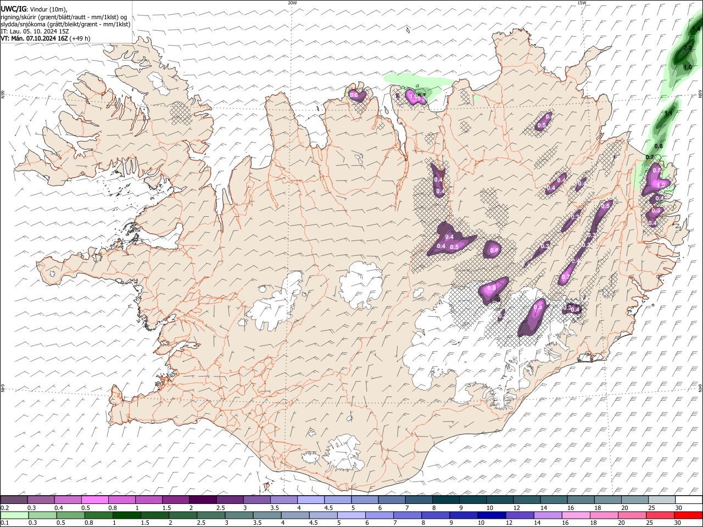The image size is (703, 527).
Task: Select the 0.3 purple swatch in upper legend row
Action: (41, 500)
